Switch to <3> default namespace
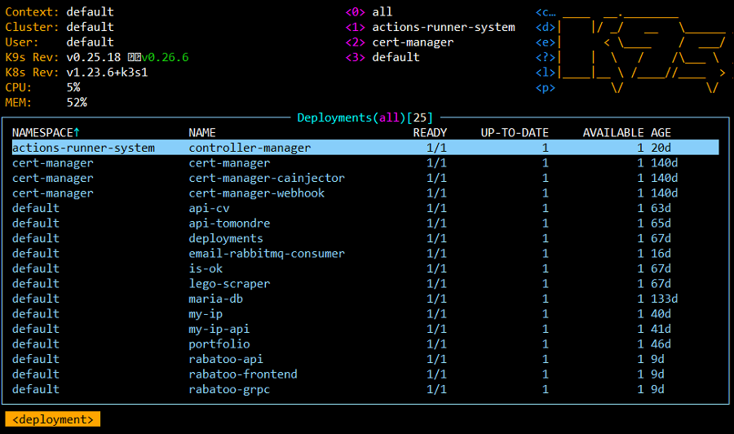The width and height of the screenshot is (734, 434). (x=382, y=57)
